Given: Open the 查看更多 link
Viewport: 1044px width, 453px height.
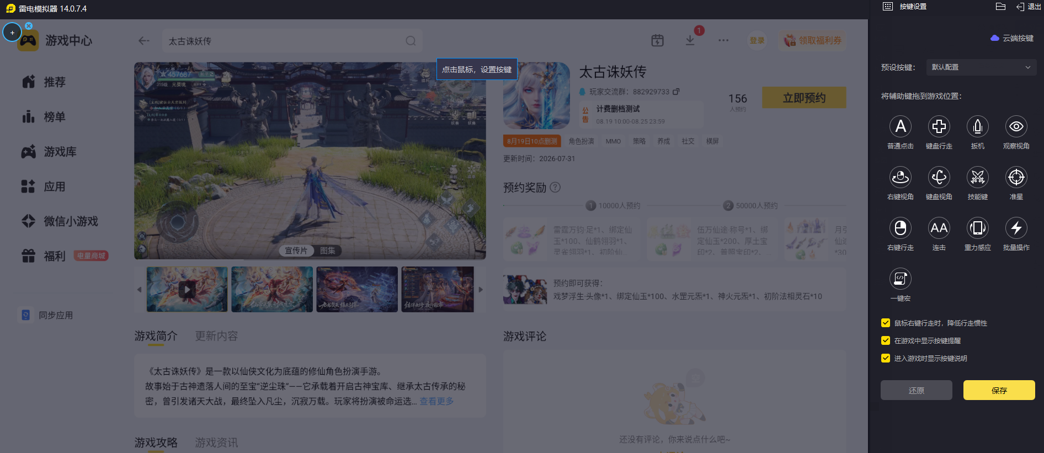Looking at the screenshot, I should tap(436, 401).
